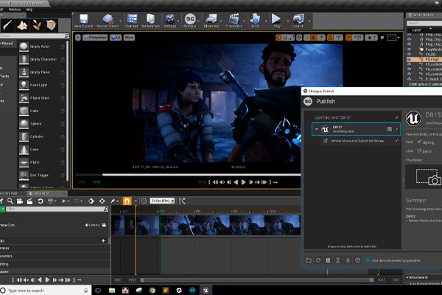Click the viewport playback progress bar
Image resolution: width=442 pixels, height=295 pixels.
click(x=188, y=175)
